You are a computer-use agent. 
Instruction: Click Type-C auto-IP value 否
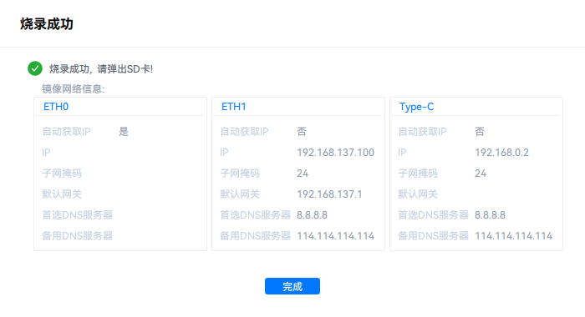(x=480, y=132)
